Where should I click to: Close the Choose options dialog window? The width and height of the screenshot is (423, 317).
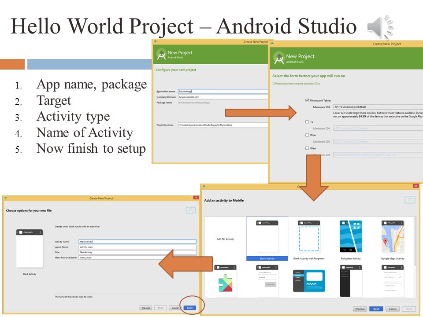click(196, 198)
